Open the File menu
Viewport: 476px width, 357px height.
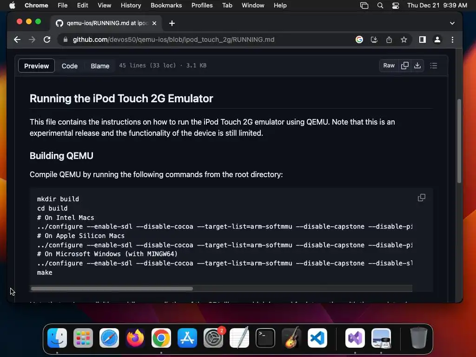(x=63, y=6)
